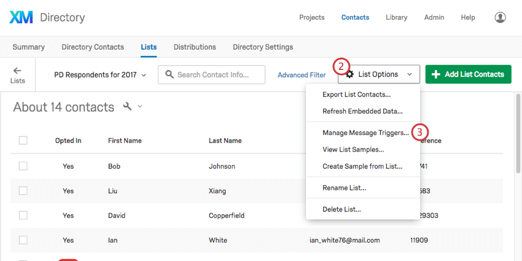Viewport: 522px width, 261px height.
Task: Toggle the select-all contacts checkbox in header
Action: click(x=23, y=141)
